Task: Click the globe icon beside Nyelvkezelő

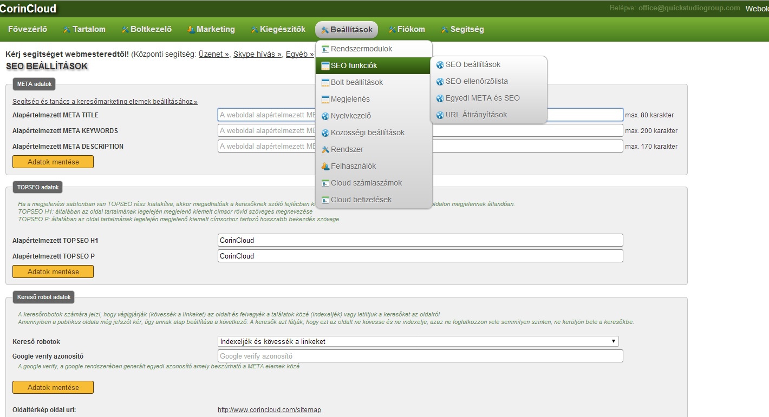Action: click(325, 116)
